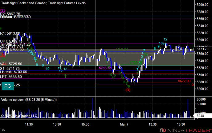Click the 5720.00 price axis label

(202, 68)
